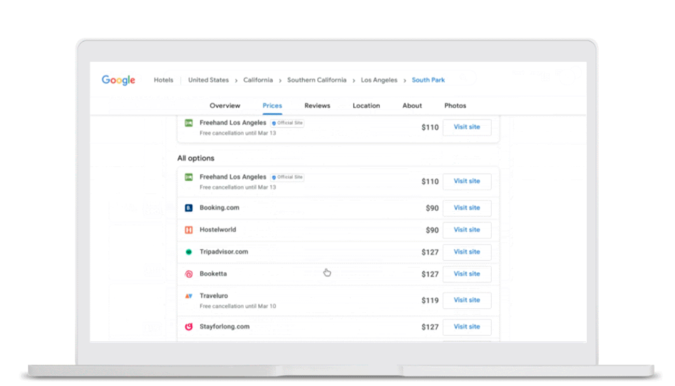Click Freehand logo icon in All options
Screen dimensions: 675x386
point(188,177)
